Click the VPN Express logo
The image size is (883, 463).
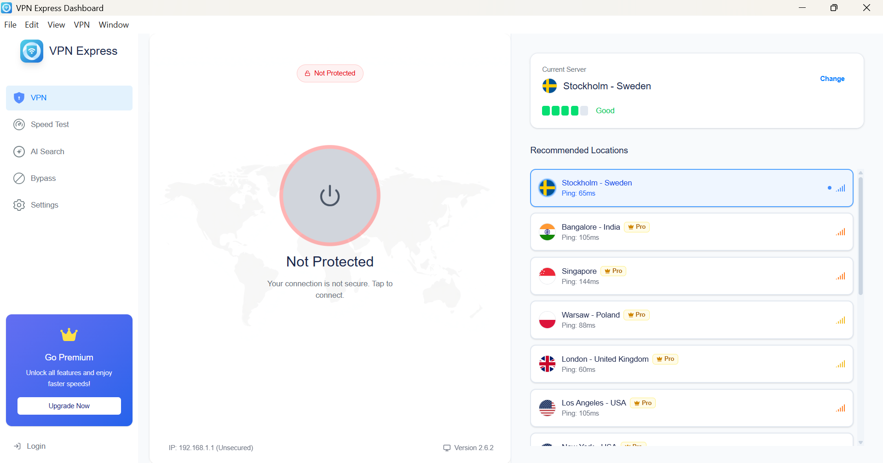pos(31,51)
